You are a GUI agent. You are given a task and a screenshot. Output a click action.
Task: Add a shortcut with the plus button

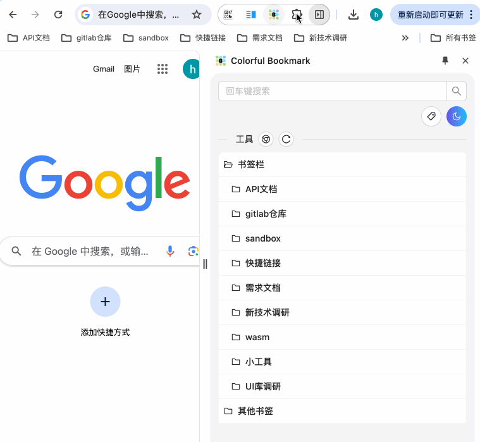pyautogui.click(x=106, y=302)
